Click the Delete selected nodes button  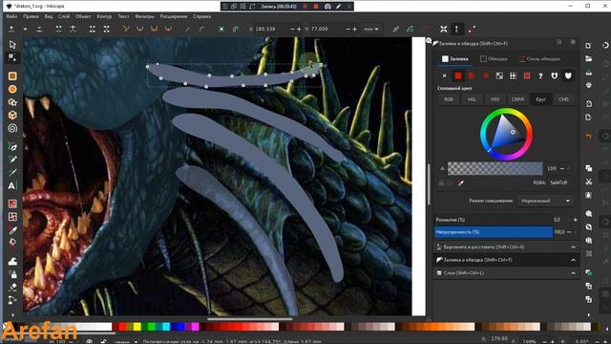tap(39, 29)
